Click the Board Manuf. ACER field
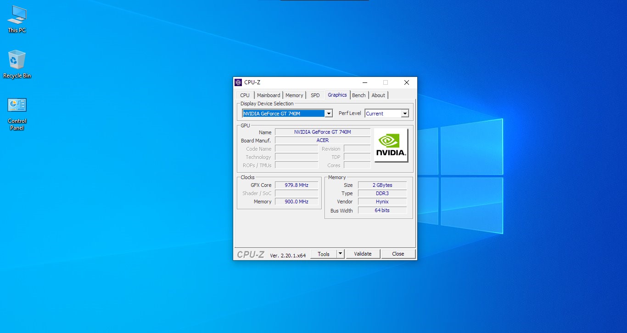 click(323, 140)
